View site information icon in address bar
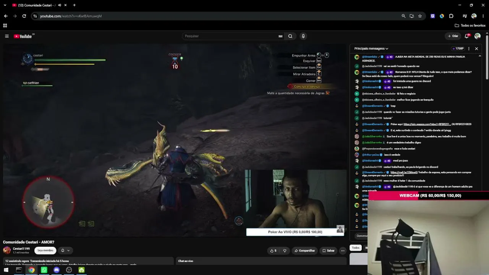The height and width of the screenshot is (275, 489). 35,16
